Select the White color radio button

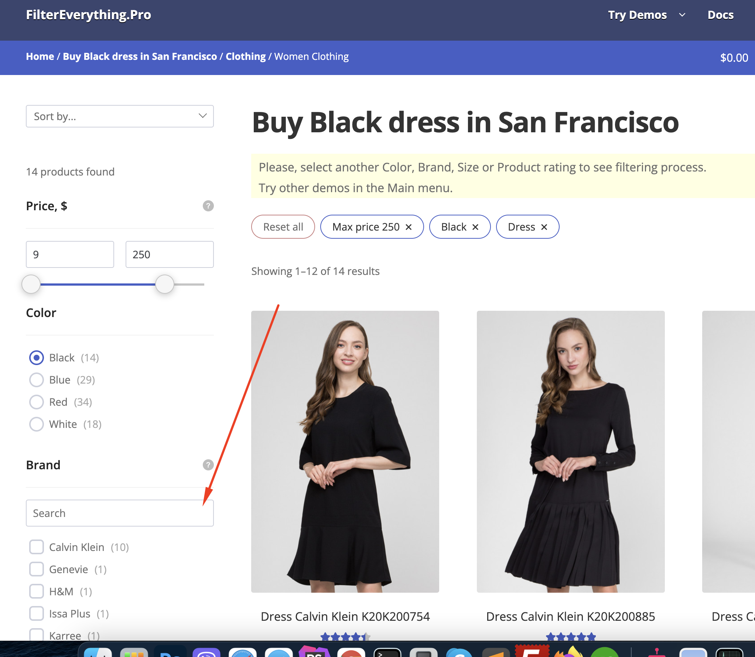pos(36,424)
